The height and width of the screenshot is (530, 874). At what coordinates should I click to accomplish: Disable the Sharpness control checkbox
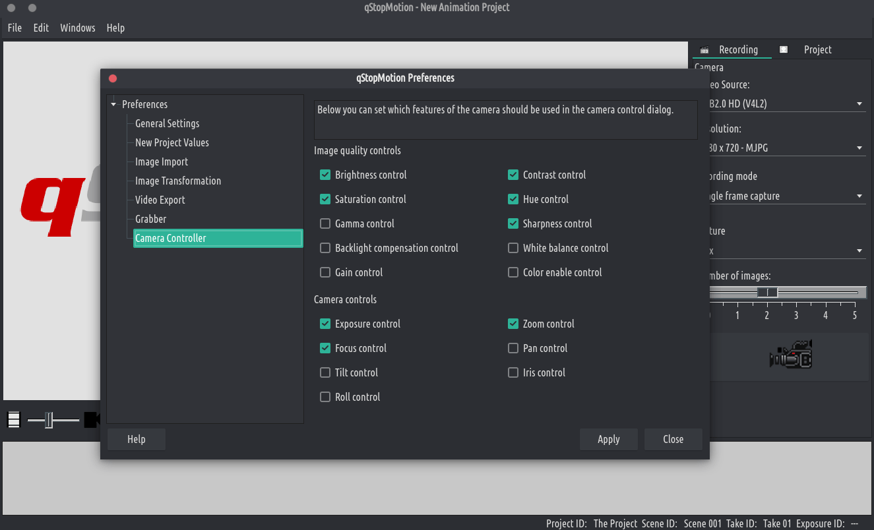click(x=513, y=223)
